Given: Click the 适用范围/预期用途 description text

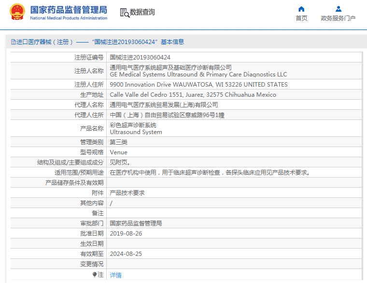Looking at the screenshot, I should click(x=210, y=173).
